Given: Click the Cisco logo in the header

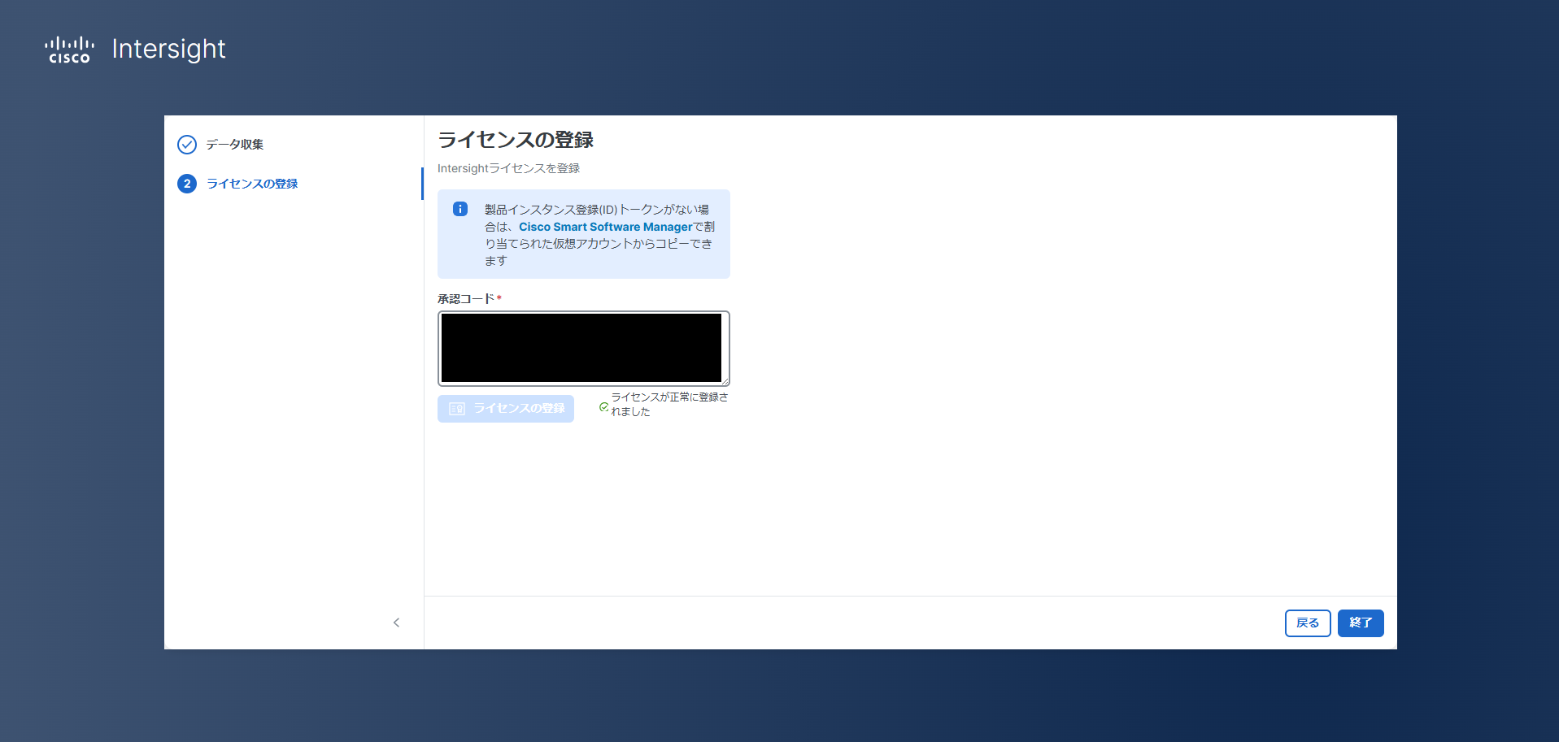Looking at the screenshot, I should pos(69,50).
